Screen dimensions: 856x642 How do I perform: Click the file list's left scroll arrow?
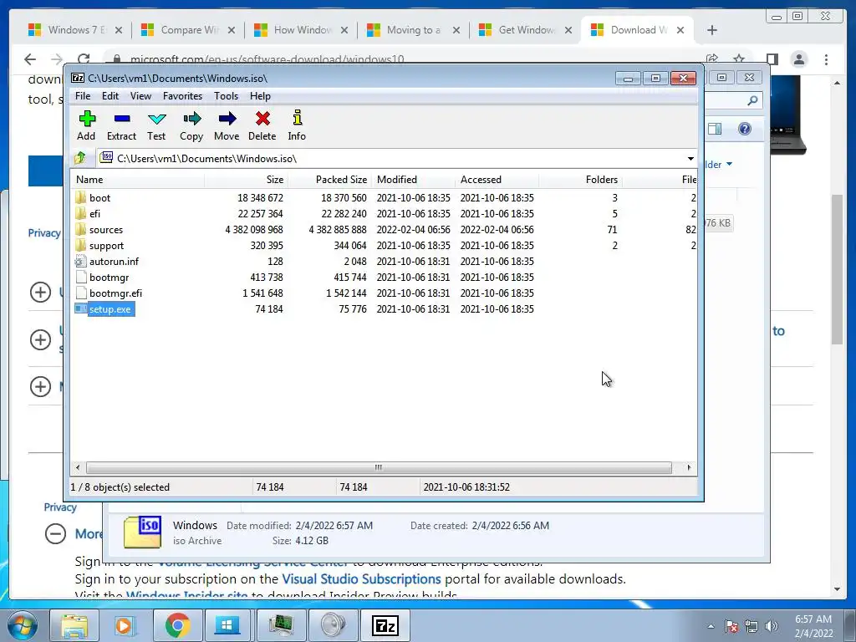78,467
